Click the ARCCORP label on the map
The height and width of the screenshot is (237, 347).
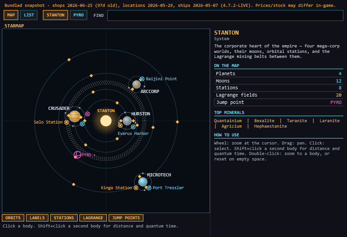[x=150, y=92]
